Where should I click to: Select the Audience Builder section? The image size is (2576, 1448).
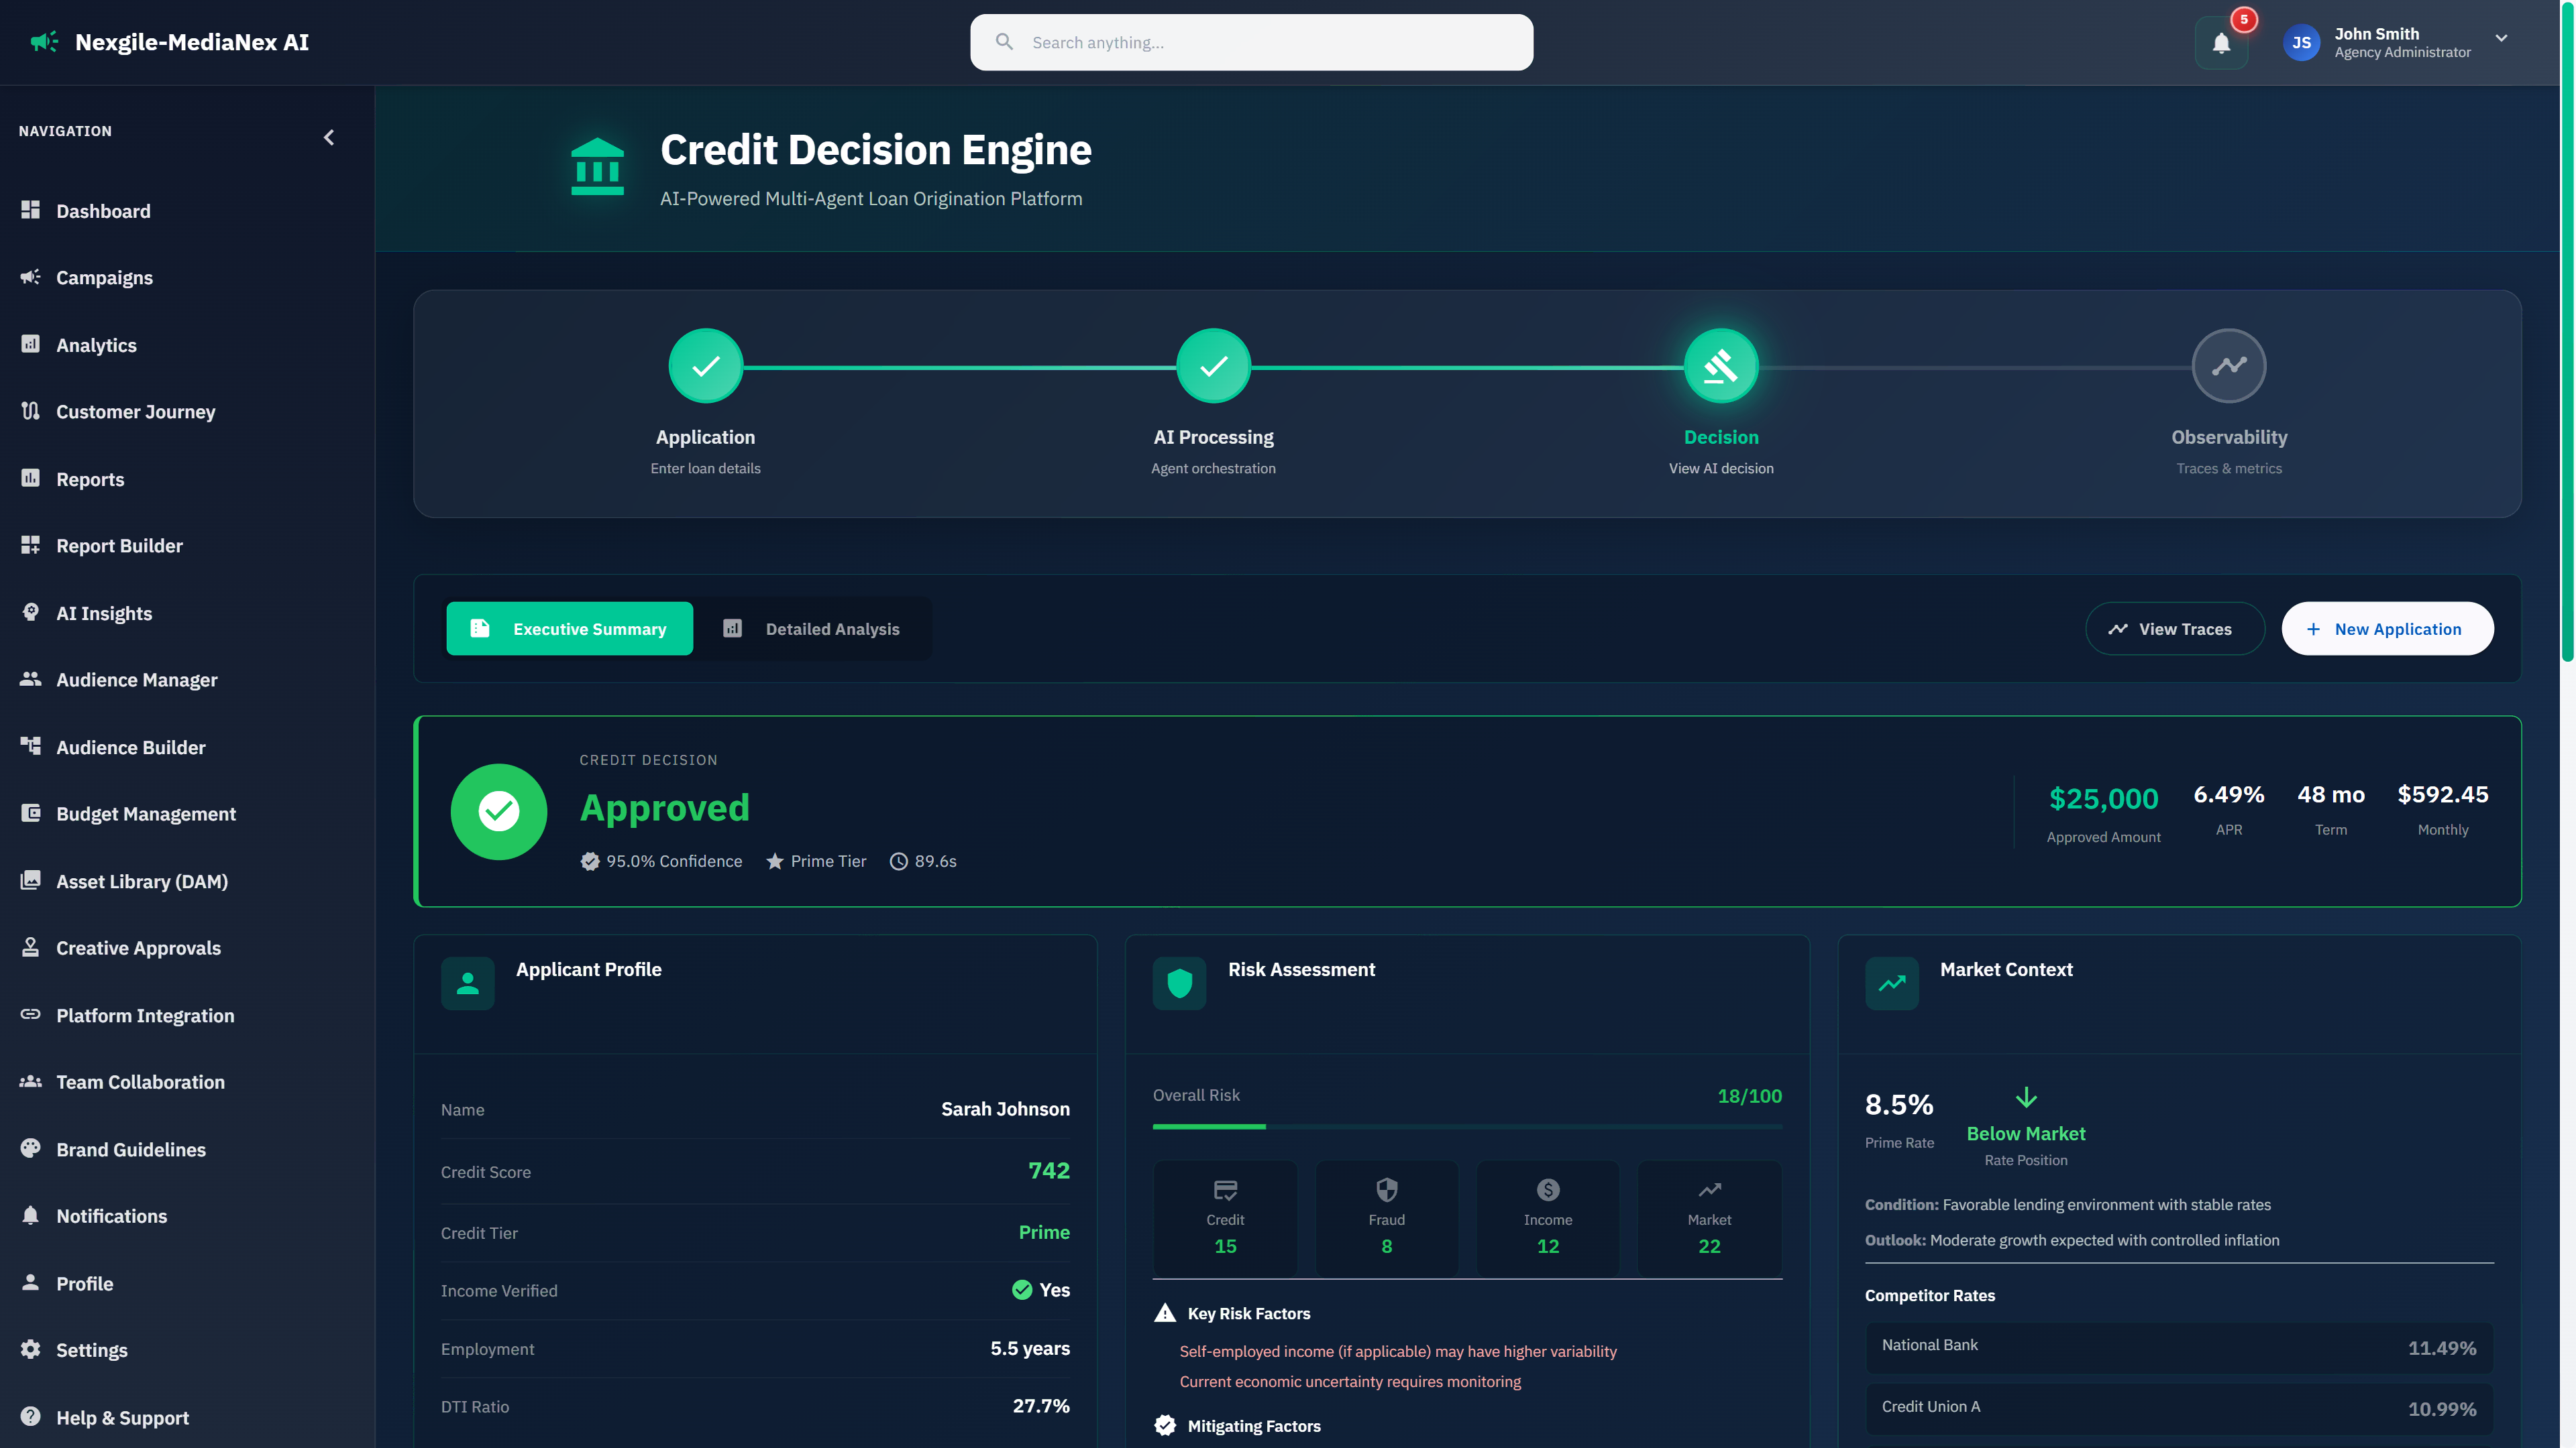tap(129, 747)
